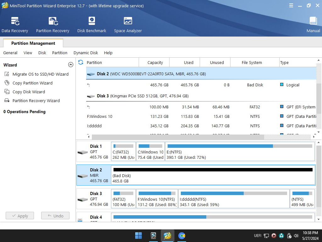Viewport: 322px width, 242px height.
Task: Open the Disk menu
Action: point(42,53)
